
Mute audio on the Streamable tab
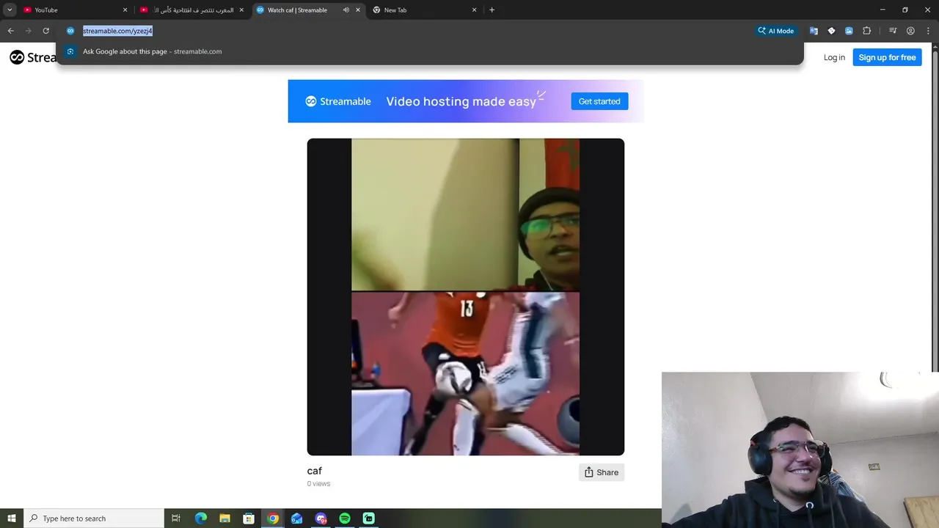point(346,10)
